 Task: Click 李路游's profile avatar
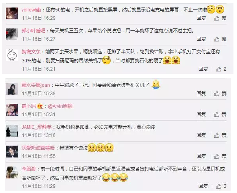(x=12, y=172)
